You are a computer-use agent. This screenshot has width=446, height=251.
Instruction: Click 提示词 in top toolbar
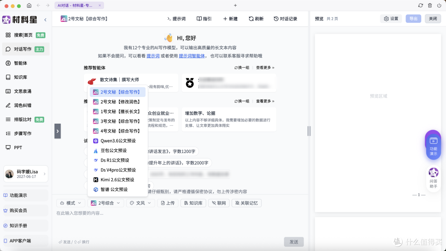pyautogui.click(x=176, y=19)
